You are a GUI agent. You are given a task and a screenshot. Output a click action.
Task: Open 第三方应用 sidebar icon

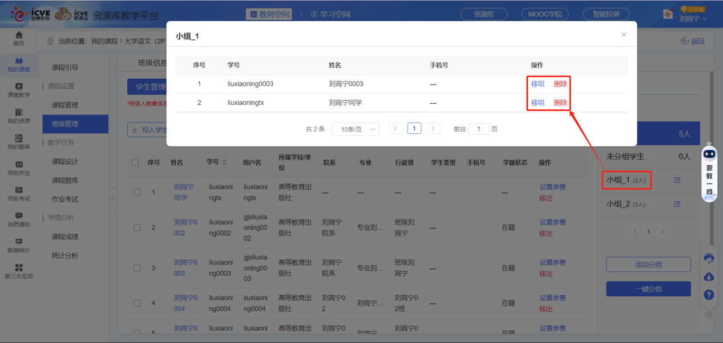(19, 271)
